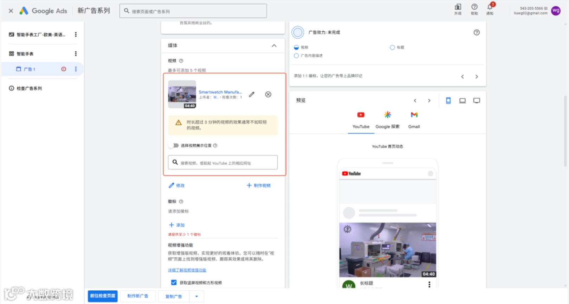Viewport: 569px width, 304px height.
Task: Click 添加 to add a logo
Action: pos(177,225)
